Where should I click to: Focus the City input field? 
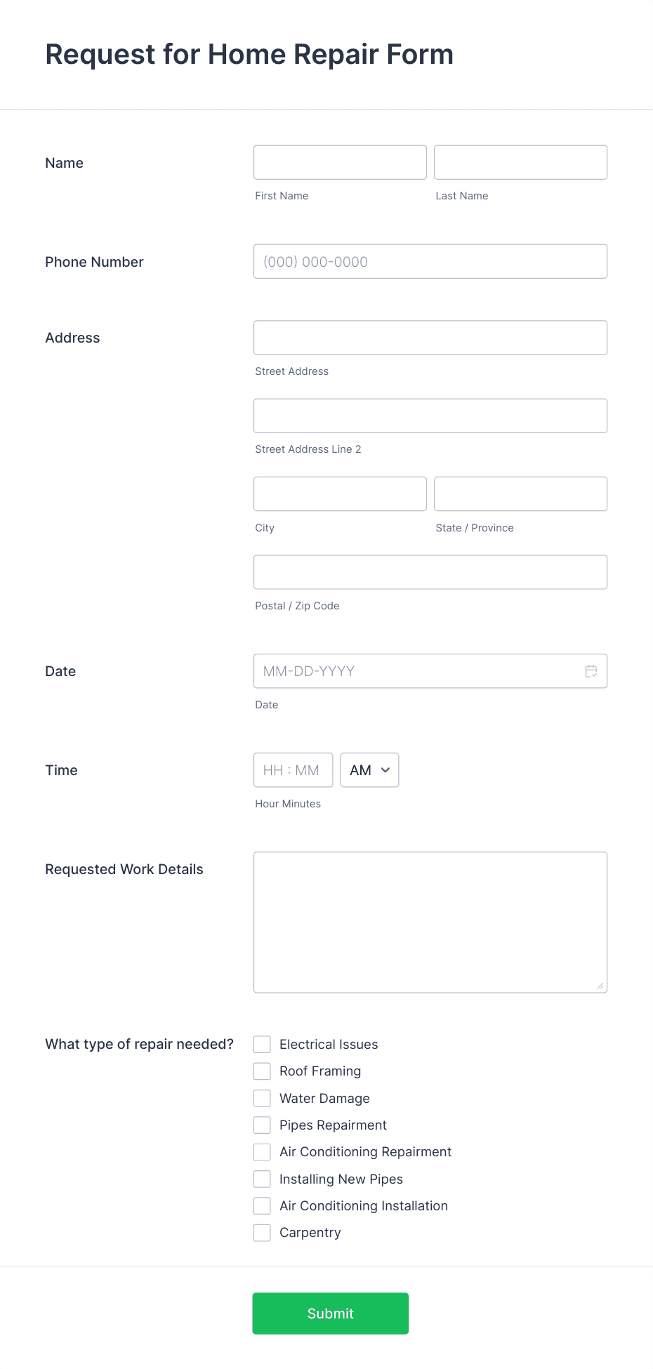pos(340,494)
